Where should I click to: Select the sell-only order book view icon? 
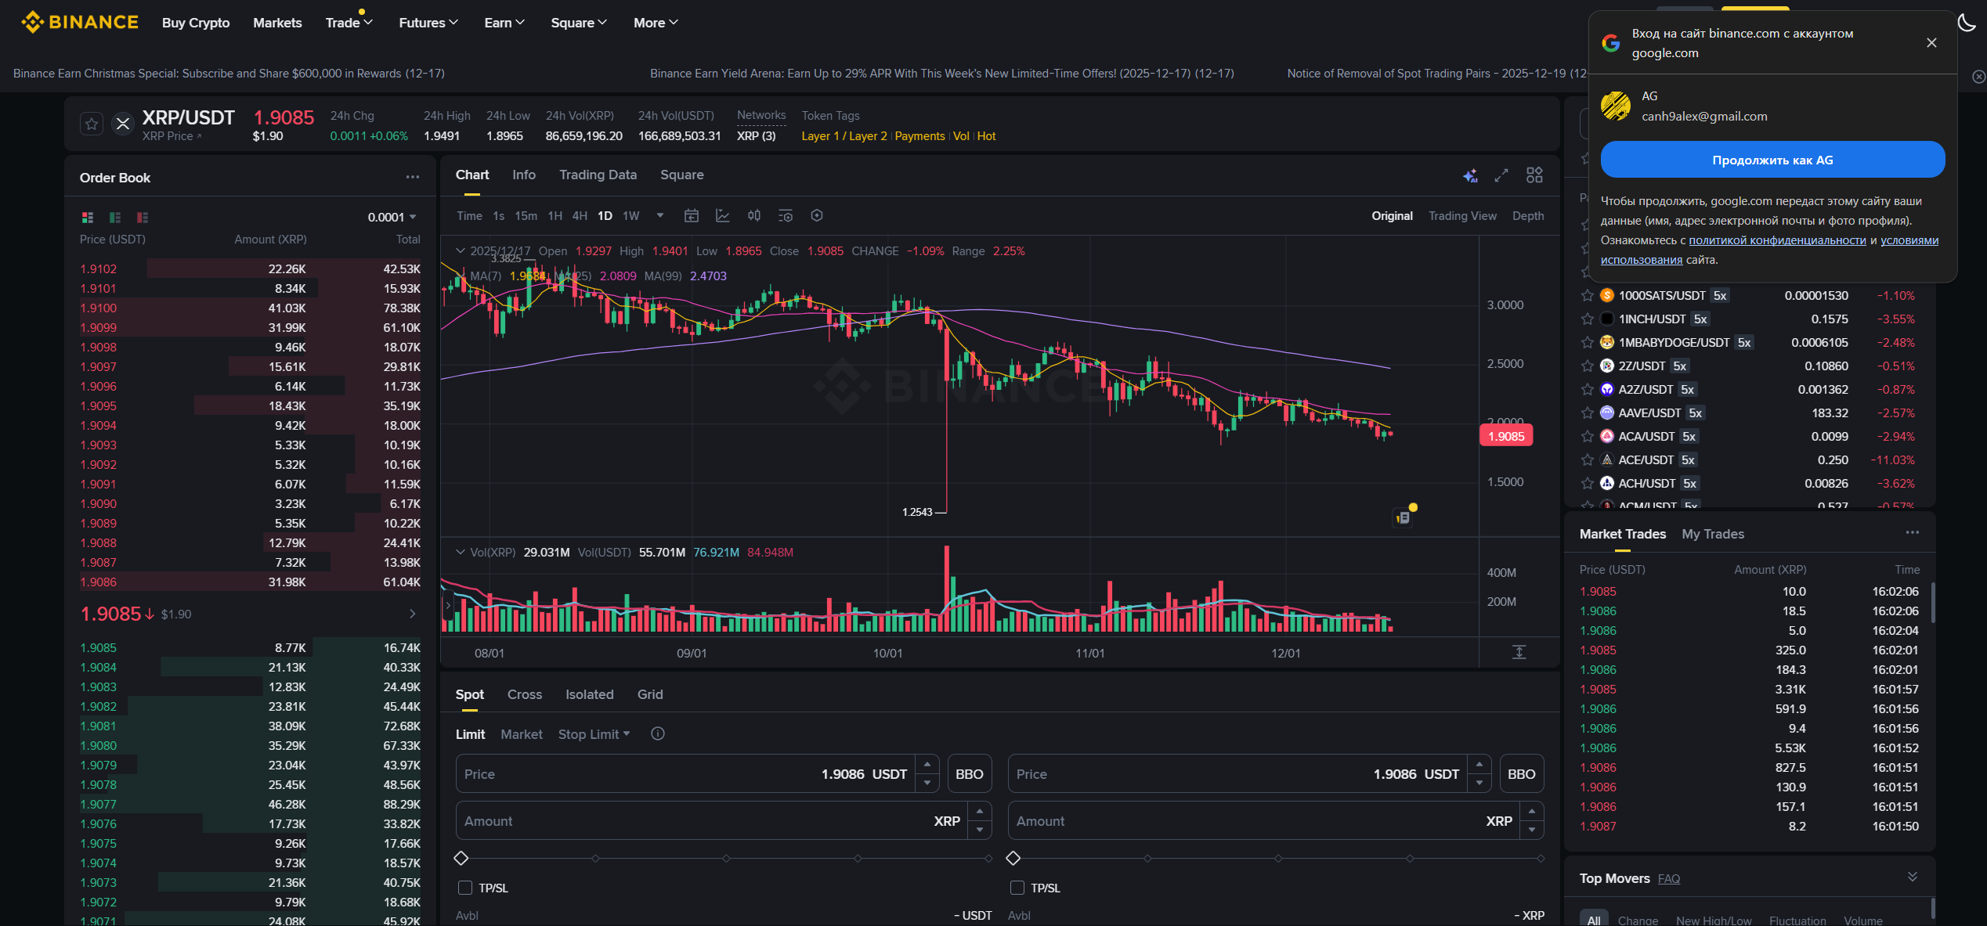click(141, 217)
